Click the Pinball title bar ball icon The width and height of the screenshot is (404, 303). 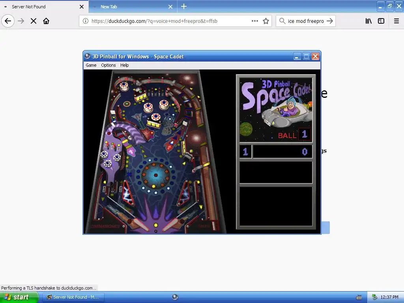[x=87, y=56]
